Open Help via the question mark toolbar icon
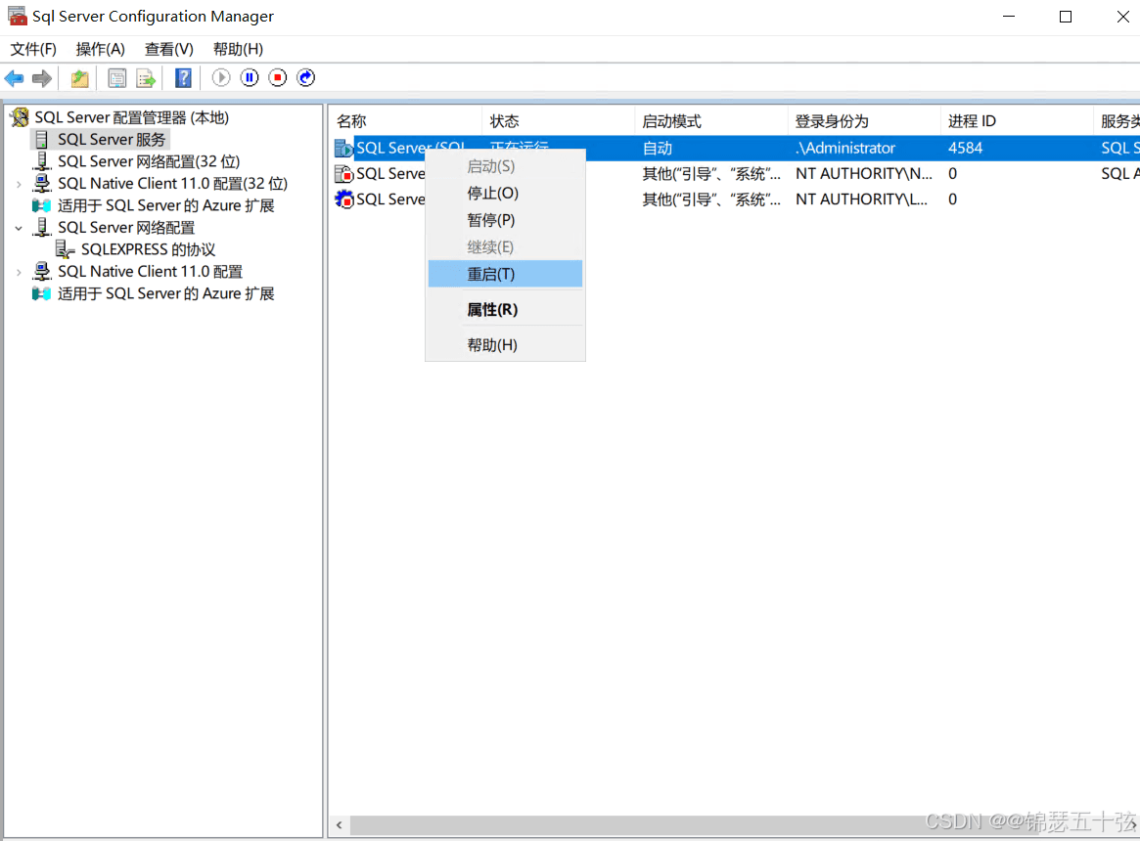Image resolution: width=1140 pixels, height=841 pixels. pos(183,78)
